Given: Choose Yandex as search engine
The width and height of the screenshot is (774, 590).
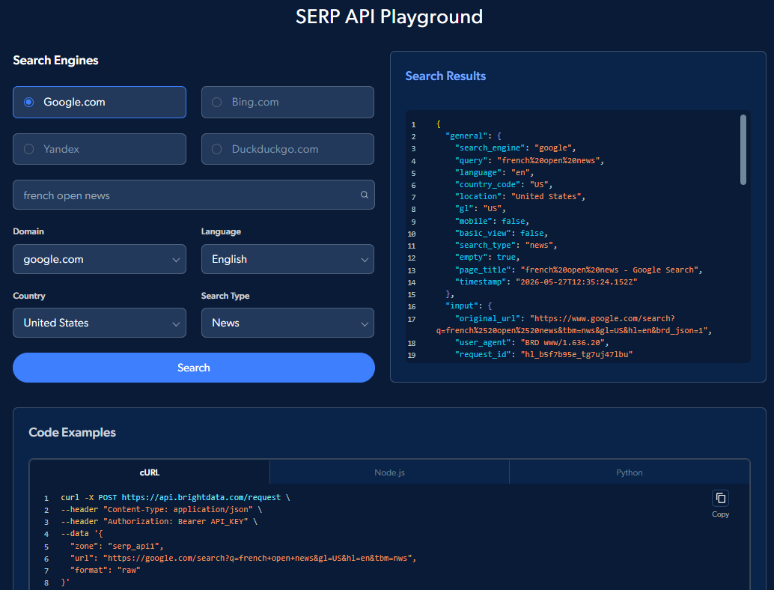Looking at the screenshot, I should (x=100, y=149).
